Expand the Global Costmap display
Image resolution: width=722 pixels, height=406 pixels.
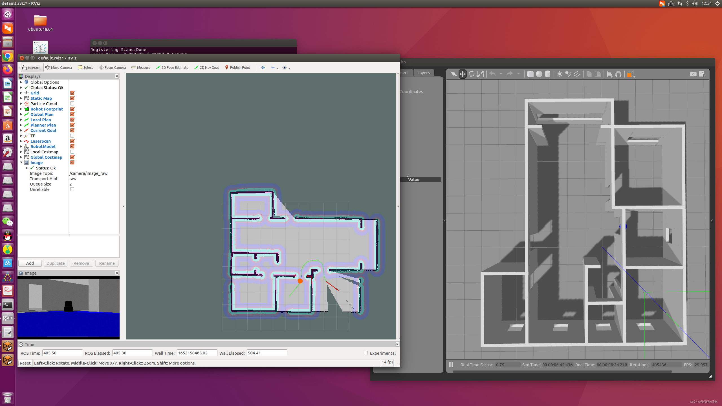click(x=21, y=157)
